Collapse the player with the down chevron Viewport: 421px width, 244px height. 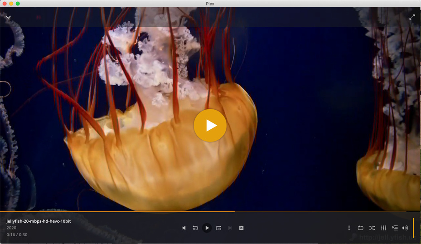point(8,17)
